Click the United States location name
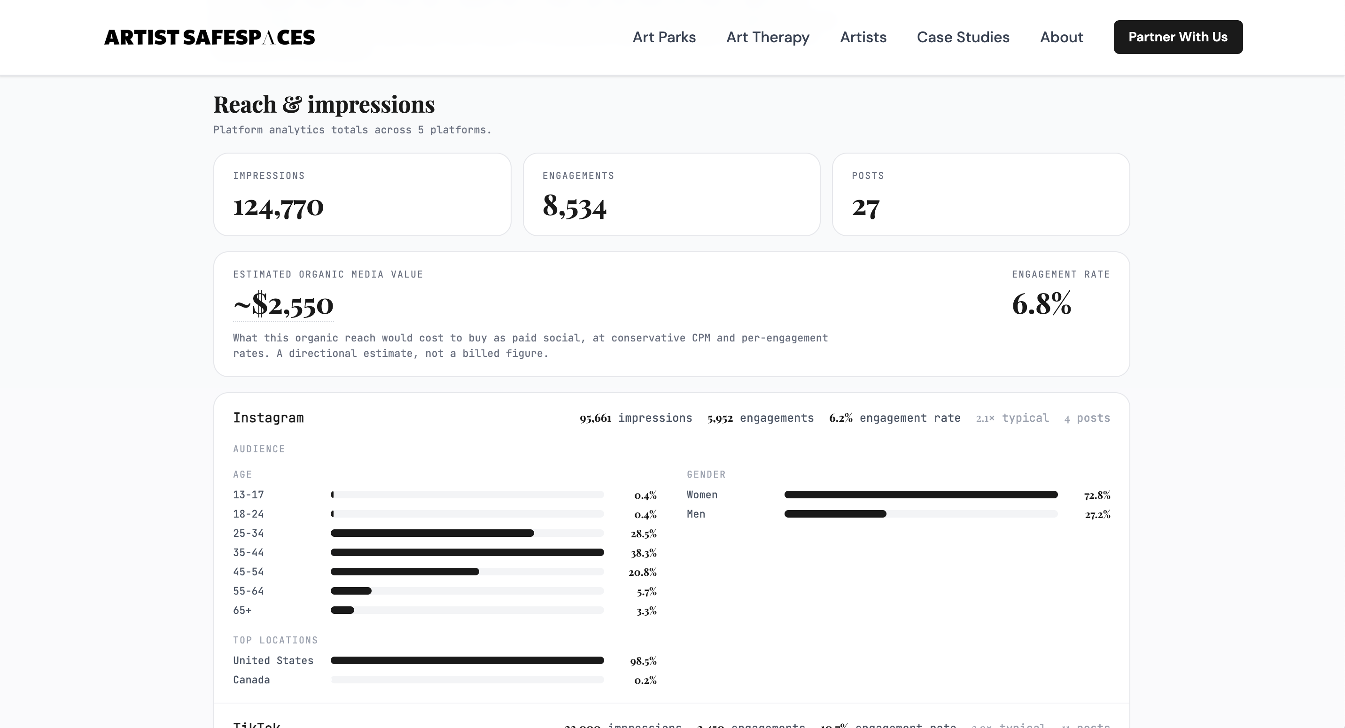1345x728 pixels. (273, 661)
